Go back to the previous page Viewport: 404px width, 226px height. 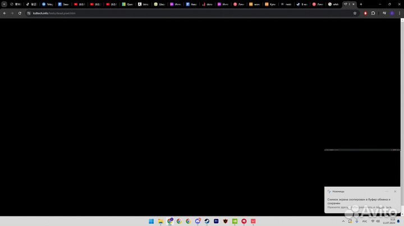pyautogui.click(x=4, y=13)
